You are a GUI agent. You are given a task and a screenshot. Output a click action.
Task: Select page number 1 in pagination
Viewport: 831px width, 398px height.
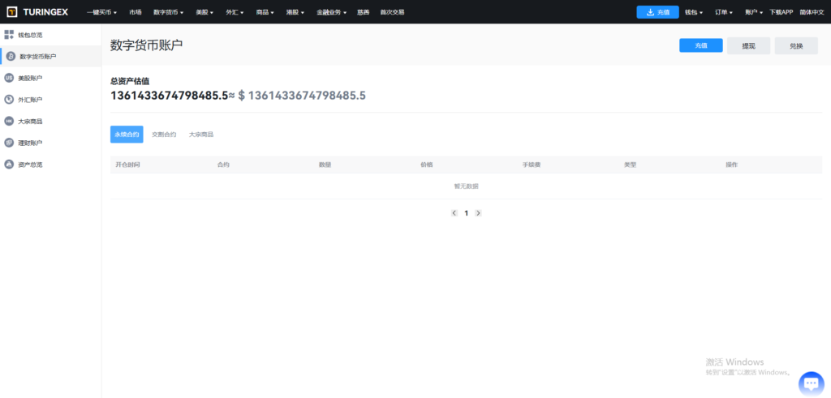(x=467, y=212)
